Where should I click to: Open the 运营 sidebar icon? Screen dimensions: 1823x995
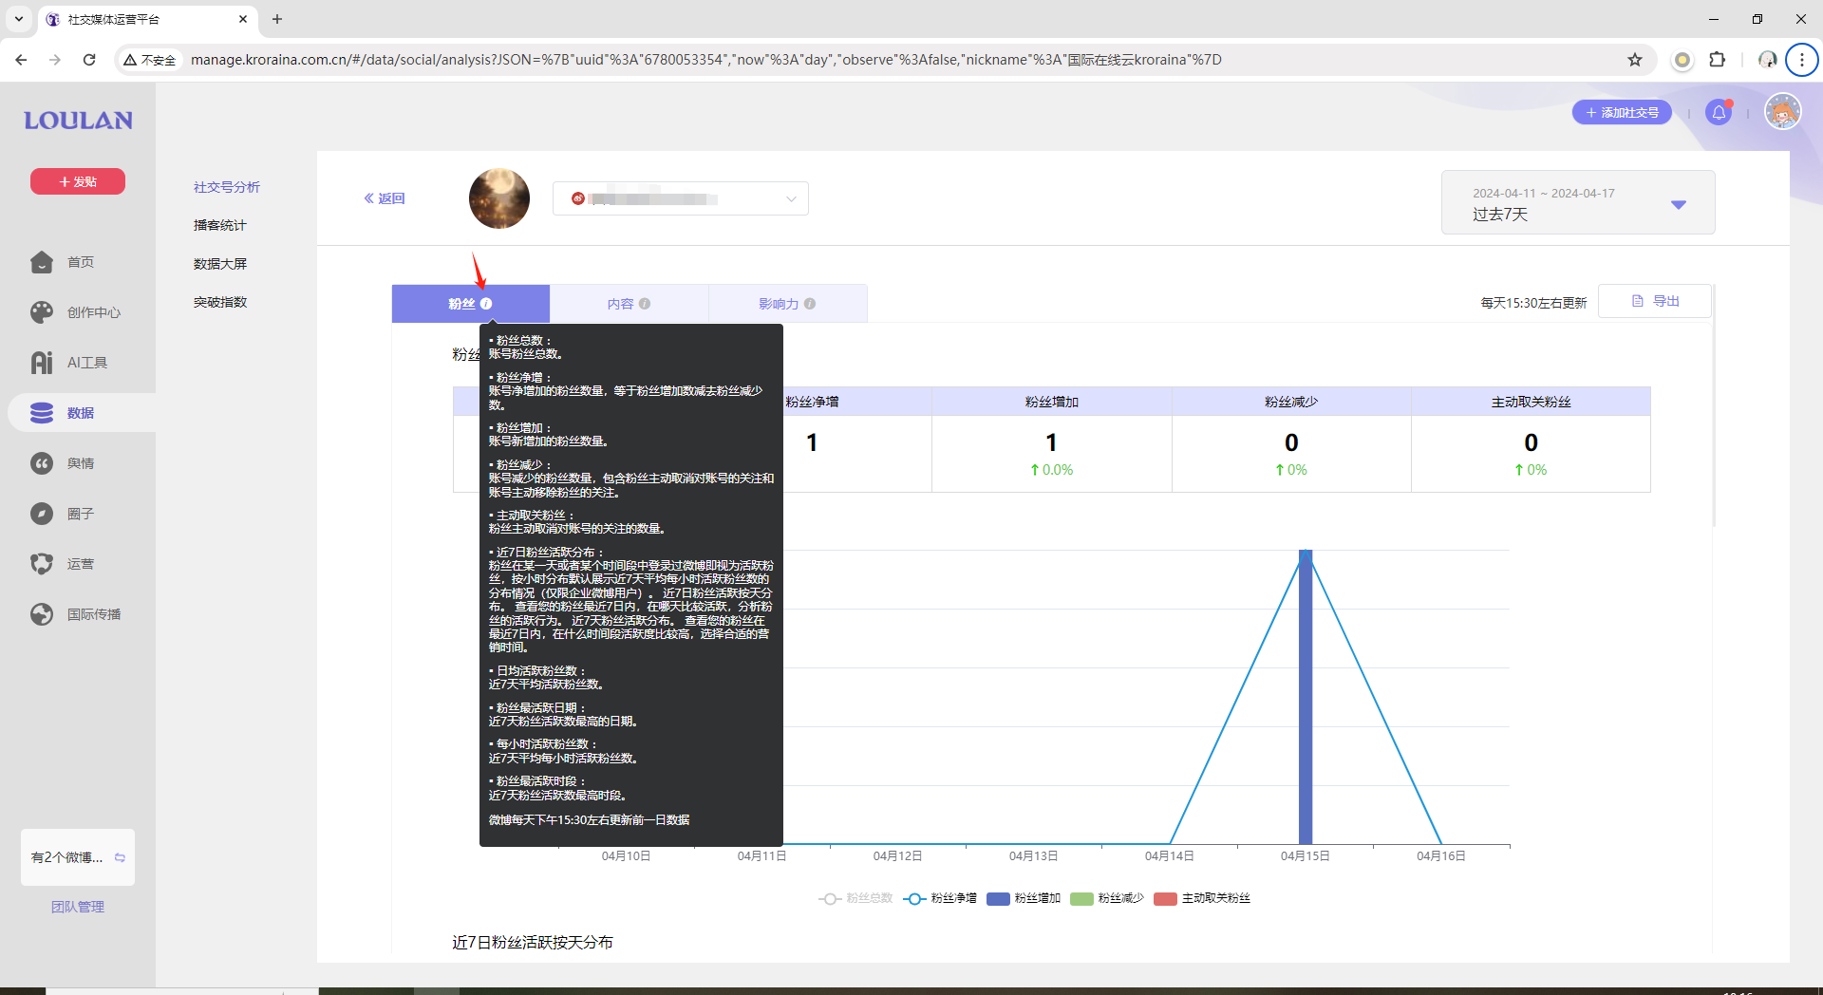click(42, 564)
